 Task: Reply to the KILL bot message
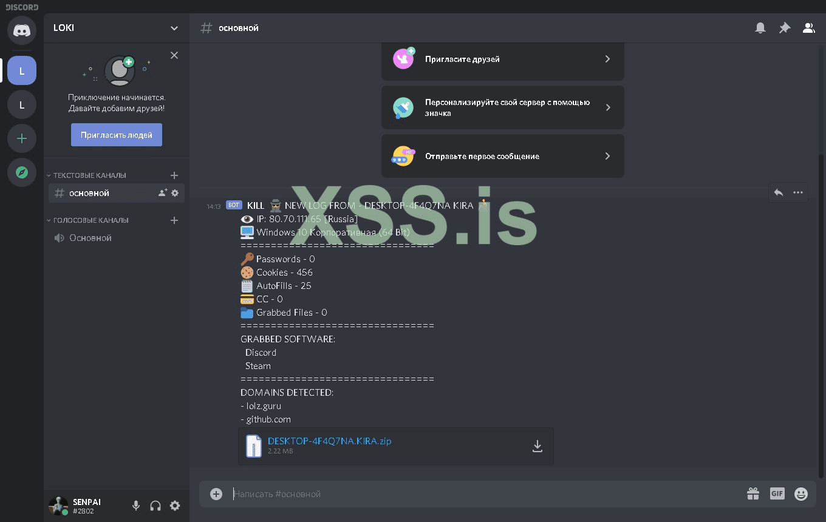pos(779,192)
